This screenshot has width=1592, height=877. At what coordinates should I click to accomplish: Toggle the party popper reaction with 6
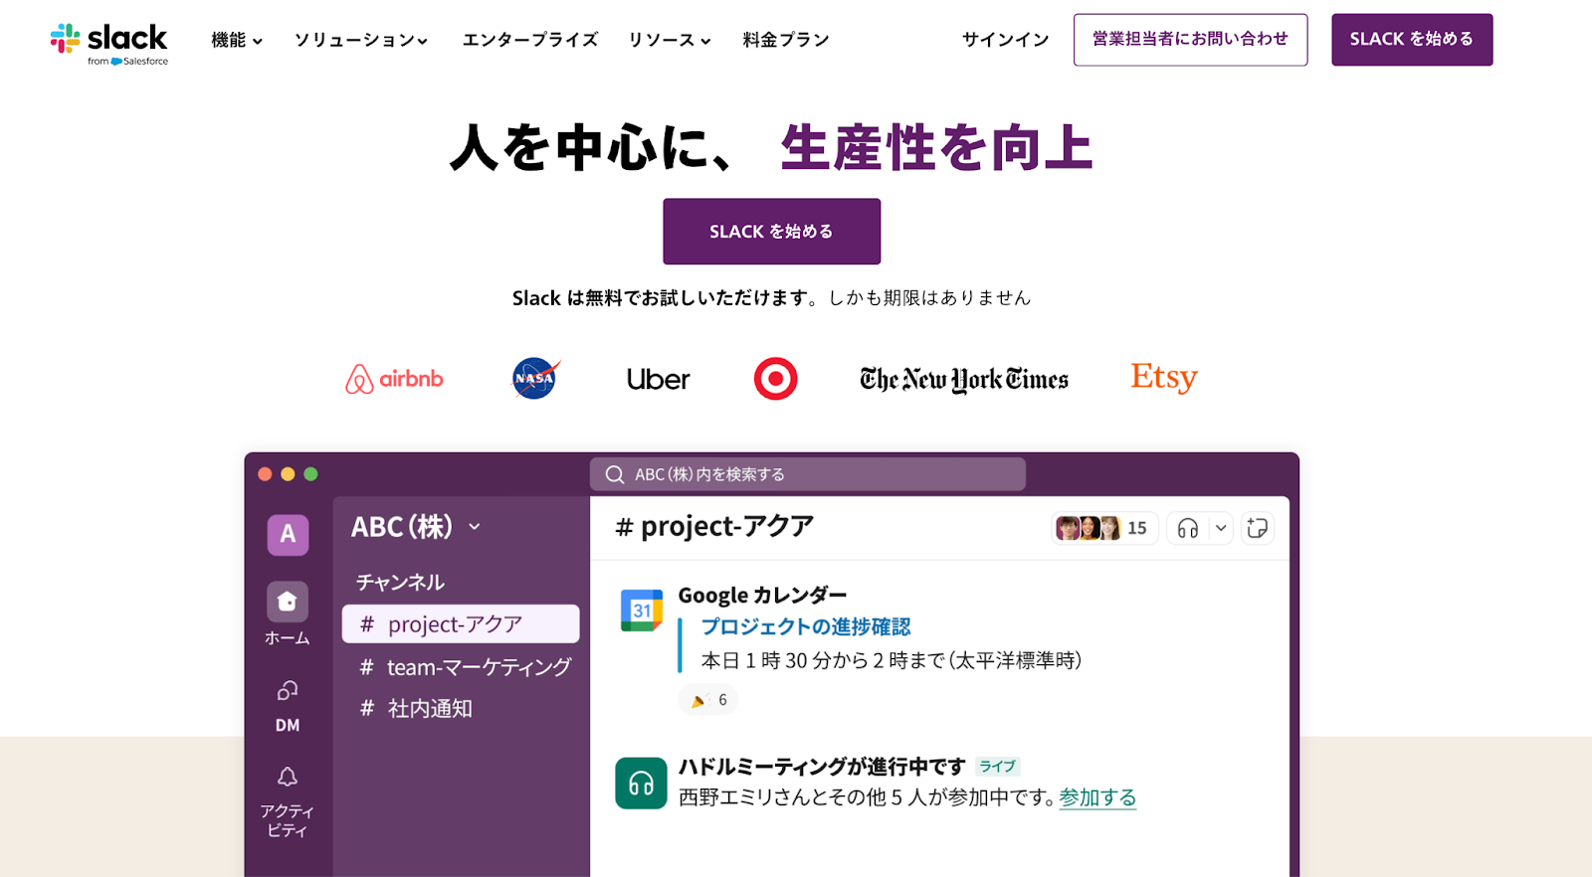pyautogui.click(x=708, y=700)
